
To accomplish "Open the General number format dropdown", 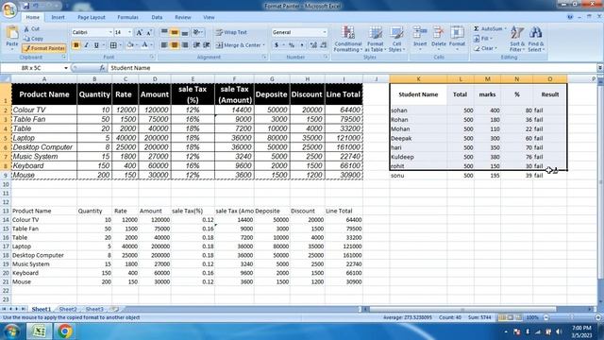I will (x=325, y=32).
